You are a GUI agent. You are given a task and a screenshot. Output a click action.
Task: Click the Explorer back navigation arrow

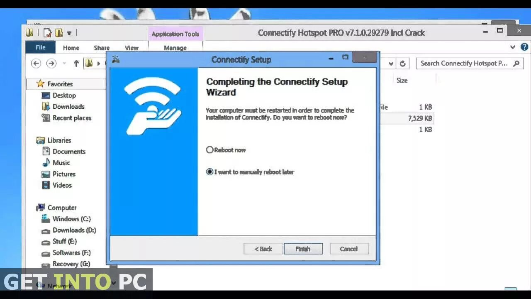(36, 63)
